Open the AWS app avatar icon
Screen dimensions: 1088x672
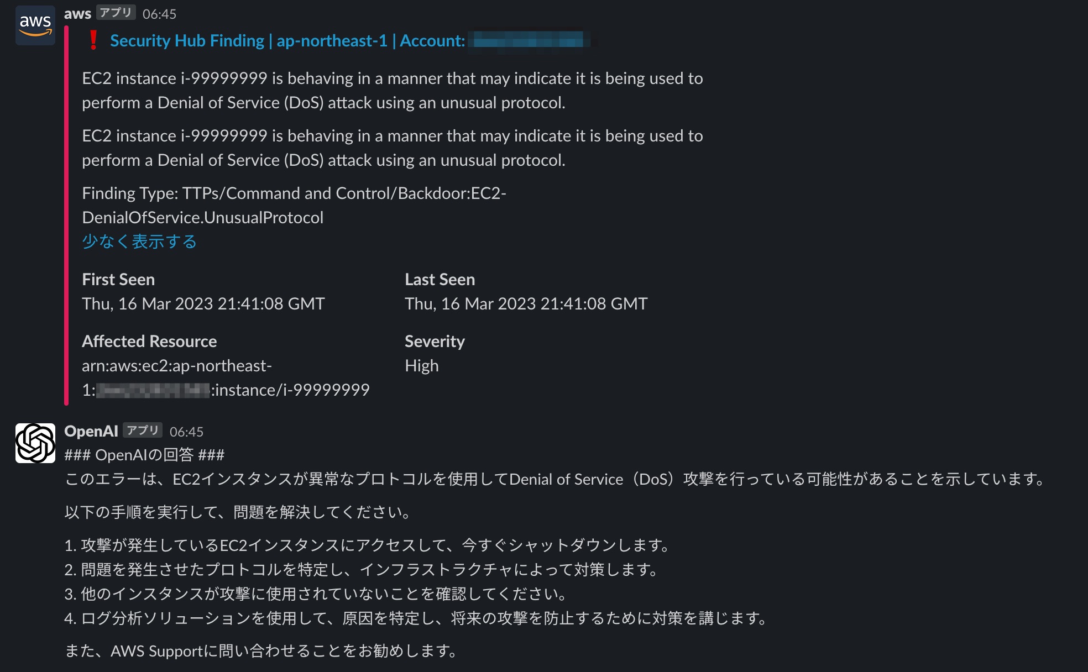35,25
